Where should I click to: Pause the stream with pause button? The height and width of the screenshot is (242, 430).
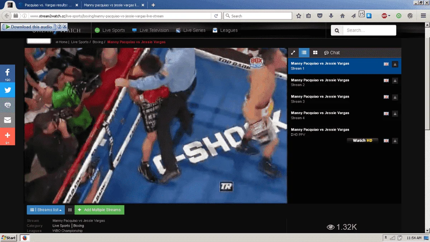pos(70,210)
